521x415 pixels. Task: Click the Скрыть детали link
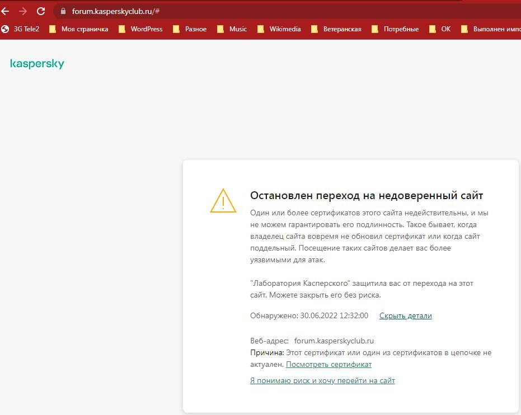405,316
